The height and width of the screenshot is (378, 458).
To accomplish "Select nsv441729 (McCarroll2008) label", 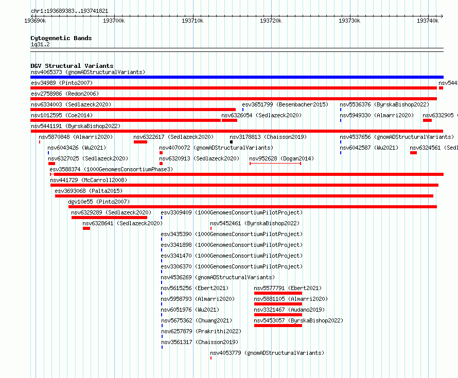I will point(89,180).
